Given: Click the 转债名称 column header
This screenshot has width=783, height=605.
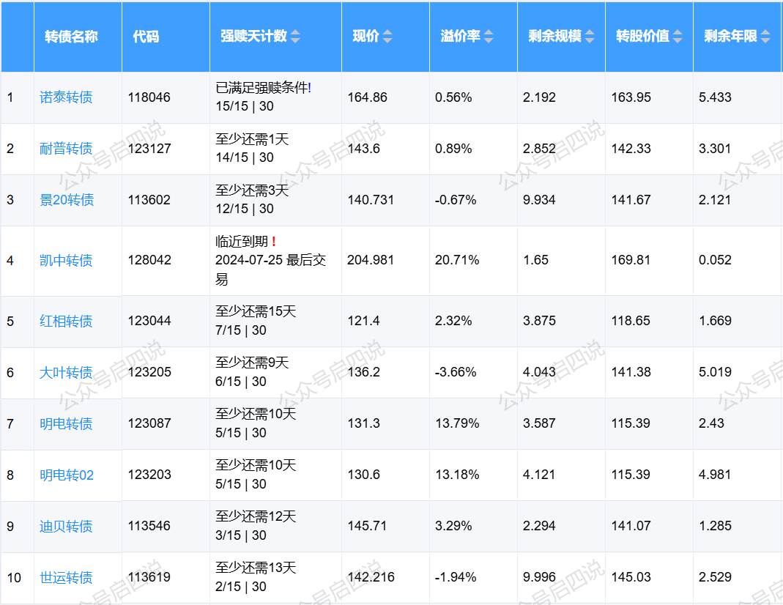Looking at the screenshot, I should tap(71, 37).
